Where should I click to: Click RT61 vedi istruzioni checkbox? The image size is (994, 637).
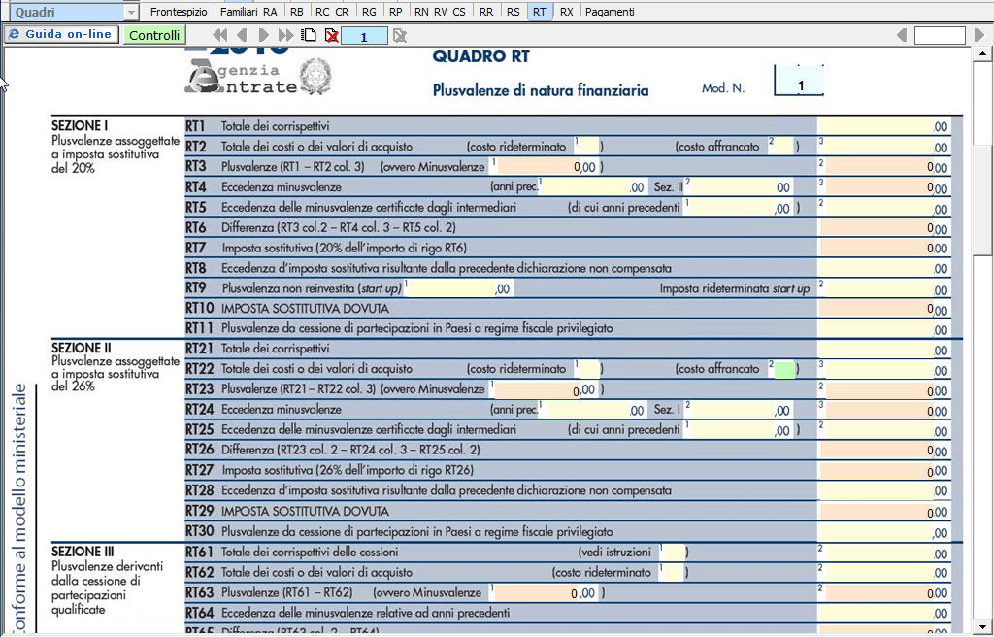pos(674,552)
